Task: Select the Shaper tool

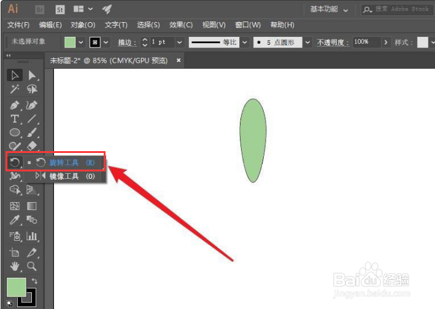Action: click(x=15, y=146)
